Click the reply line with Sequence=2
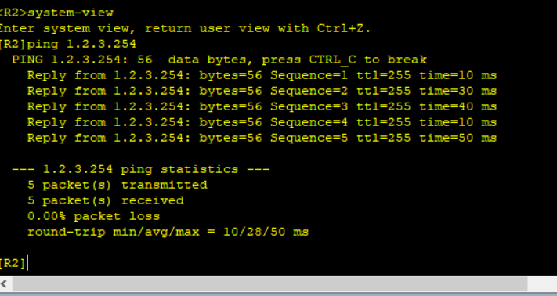Image resolution: width=557 pixels, height=296 pixels. coord(262,91)
